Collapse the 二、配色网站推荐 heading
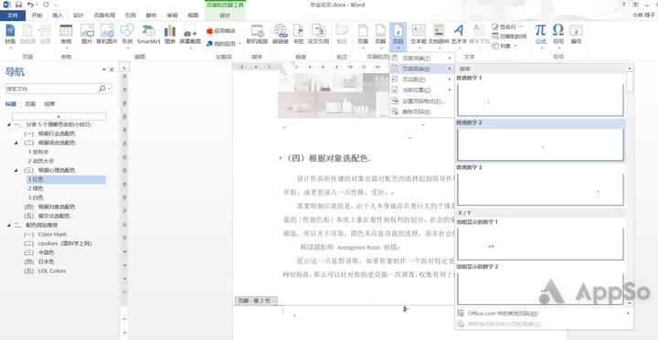 (x=9, y=225)
